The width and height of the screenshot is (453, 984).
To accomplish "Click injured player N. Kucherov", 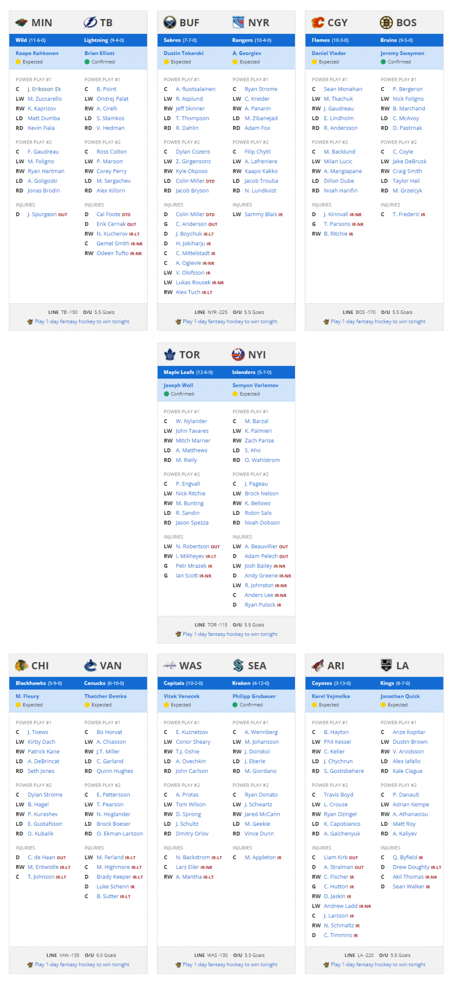I will coord(112,234).
